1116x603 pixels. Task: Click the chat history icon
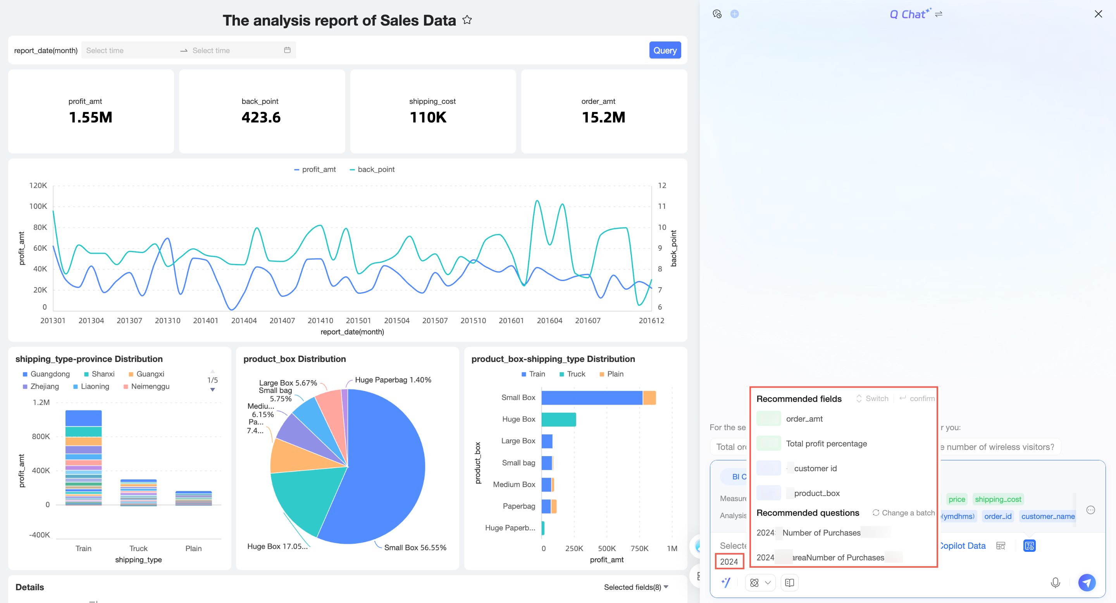717,14
